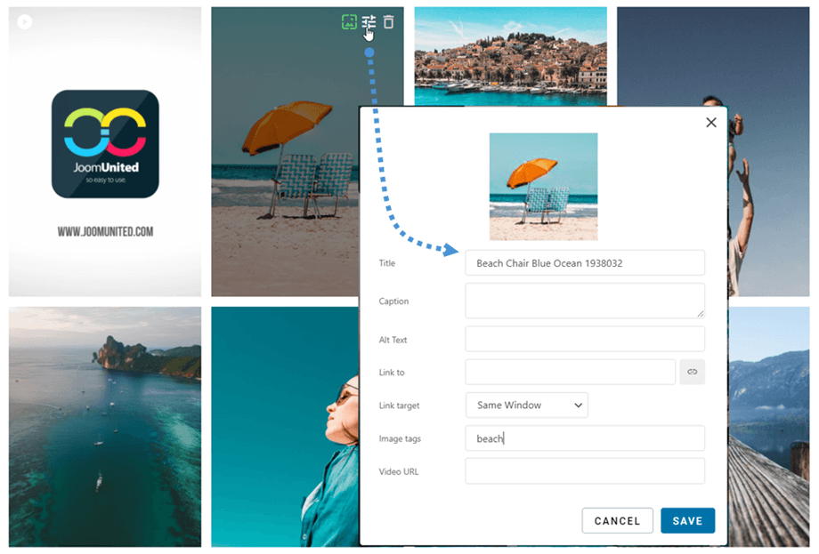Click the beach chair preview thumbnail in dialog
The width and height of the screenshot is (819, 554).
point(543,187)
